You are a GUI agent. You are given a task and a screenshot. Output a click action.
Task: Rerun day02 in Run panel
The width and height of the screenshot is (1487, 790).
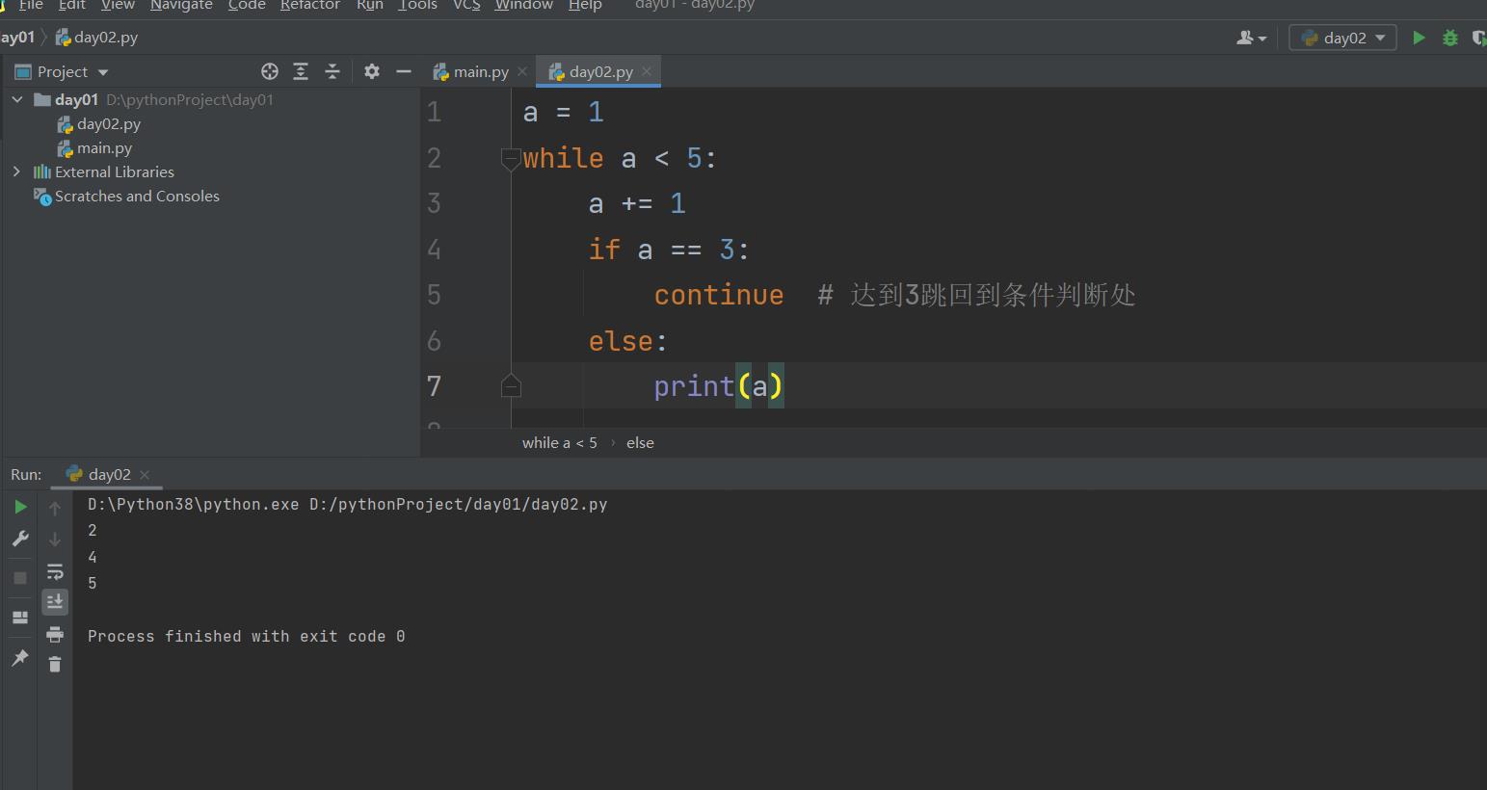(x=20, y=507)
